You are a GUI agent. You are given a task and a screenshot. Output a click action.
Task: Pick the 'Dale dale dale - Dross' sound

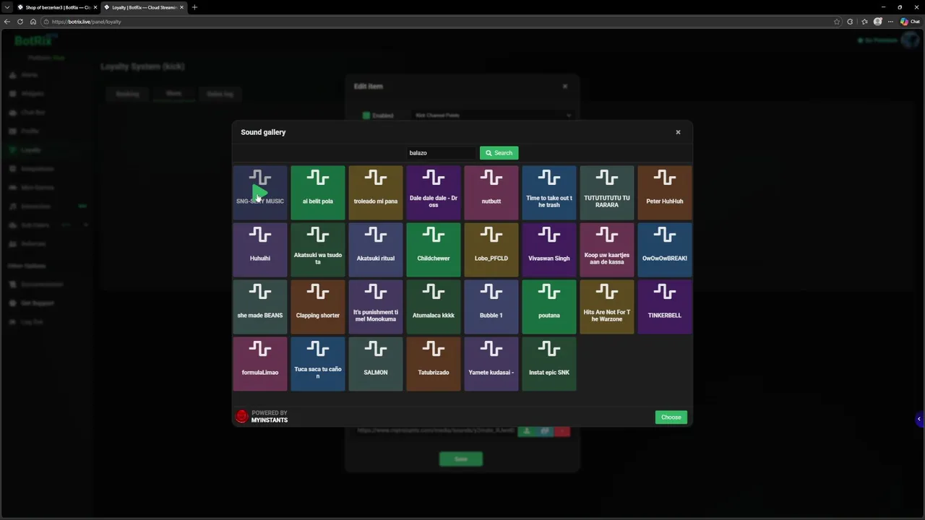(434, 192)
